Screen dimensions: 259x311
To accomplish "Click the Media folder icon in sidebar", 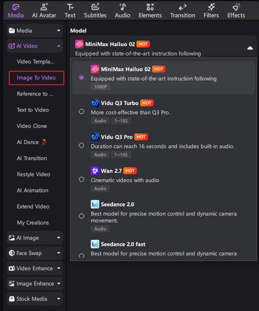I will (x=12, y=30).
